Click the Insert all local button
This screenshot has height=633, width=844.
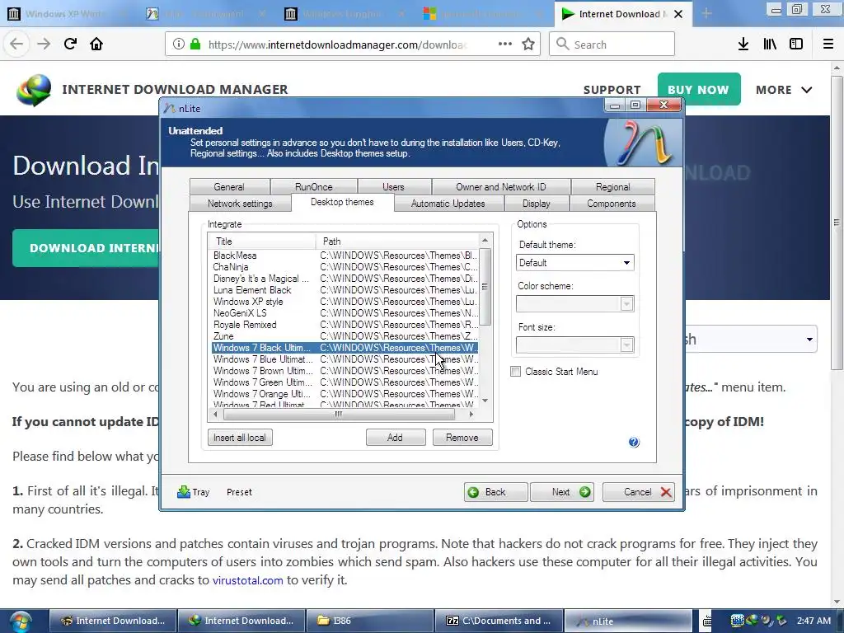240,438
